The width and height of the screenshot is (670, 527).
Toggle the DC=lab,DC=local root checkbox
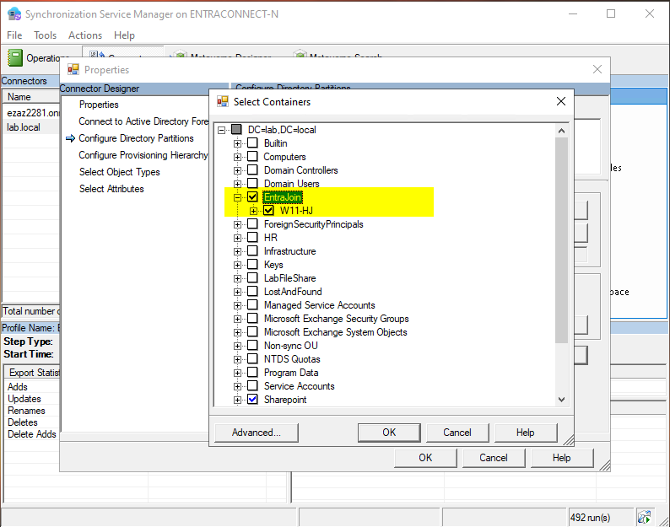236,129
